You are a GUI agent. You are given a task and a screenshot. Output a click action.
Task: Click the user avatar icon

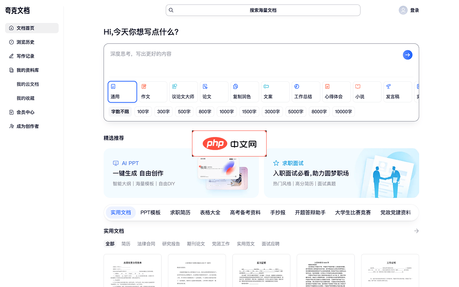(403, 10)
